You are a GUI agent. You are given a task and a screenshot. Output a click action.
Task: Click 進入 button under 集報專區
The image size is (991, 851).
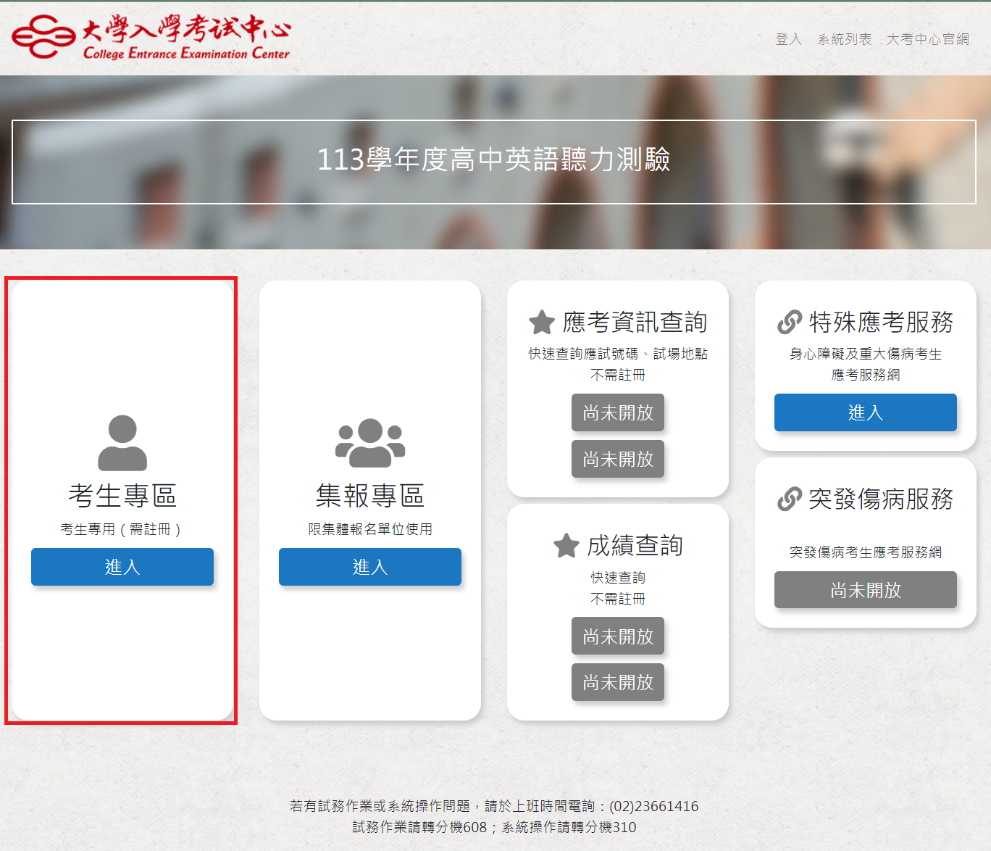coord(370,567)
